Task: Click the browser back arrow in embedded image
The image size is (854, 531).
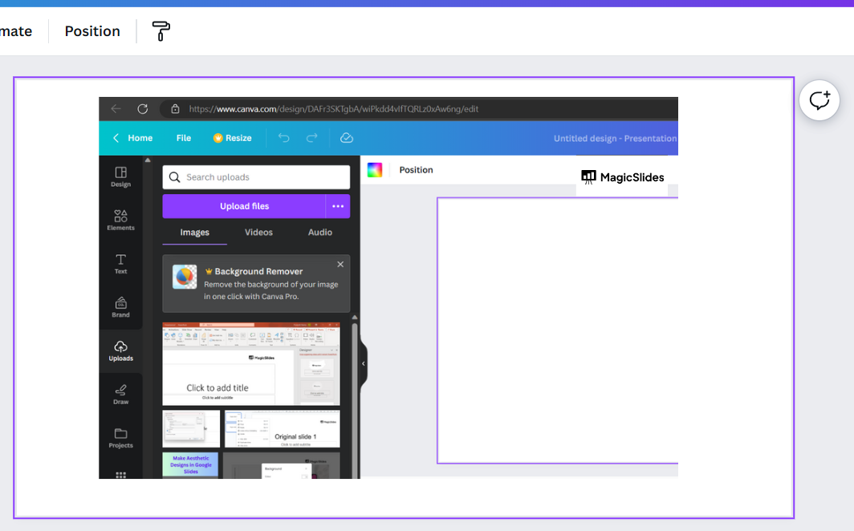Action: [116, 109]
